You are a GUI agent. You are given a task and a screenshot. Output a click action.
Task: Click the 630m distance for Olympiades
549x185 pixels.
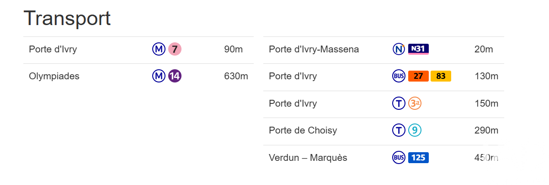click(236, 76)
